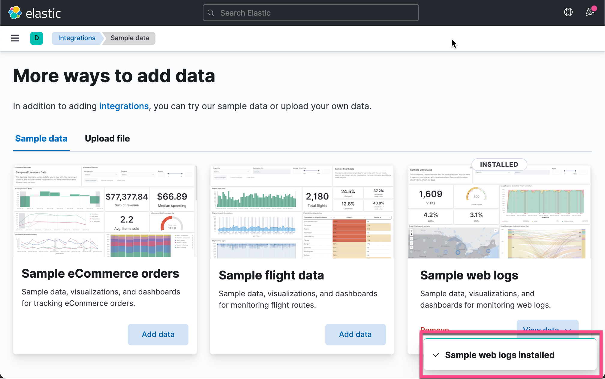Click the checkmark in the installed toast
The image size is (605, 379).
437,355
